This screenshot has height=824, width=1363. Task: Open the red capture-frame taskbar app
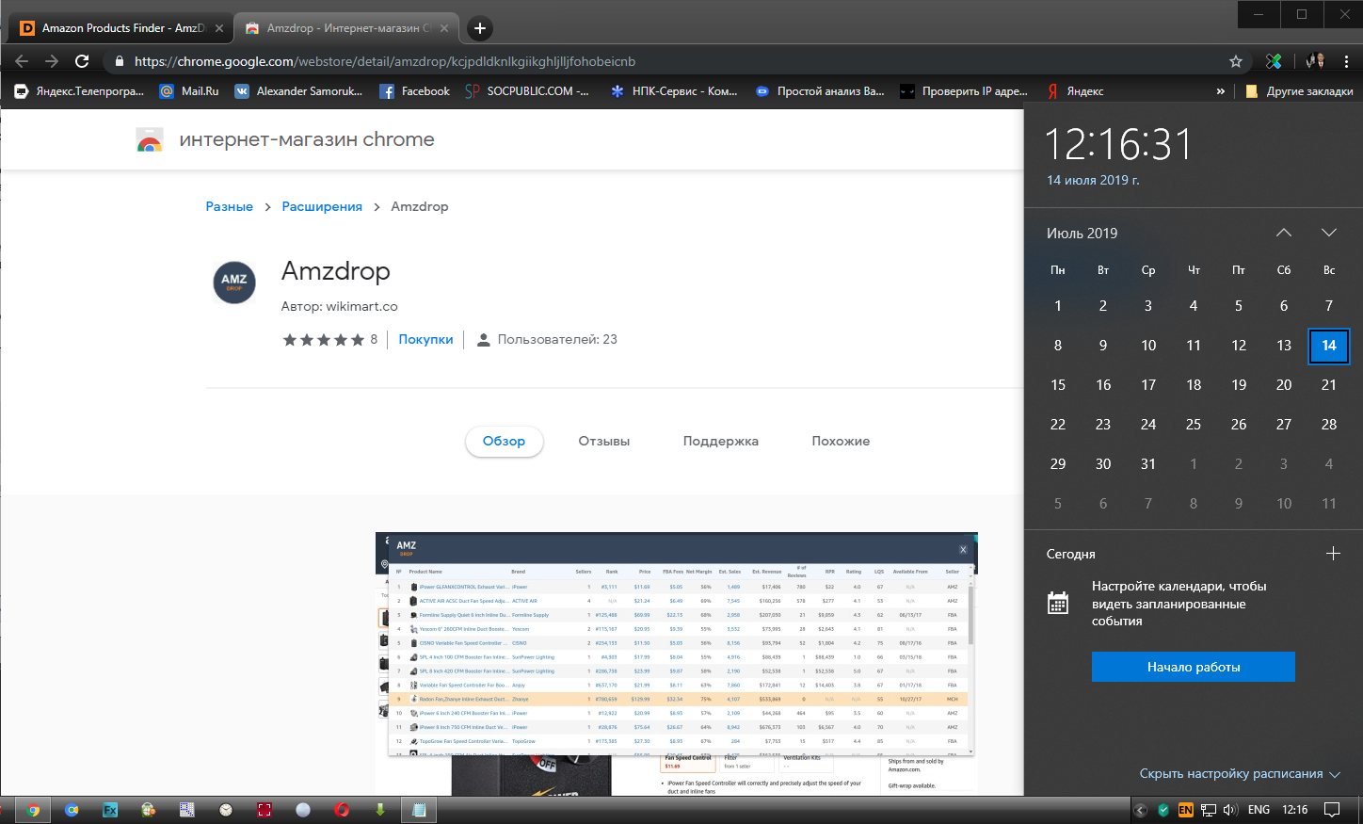tap(265, 810)
